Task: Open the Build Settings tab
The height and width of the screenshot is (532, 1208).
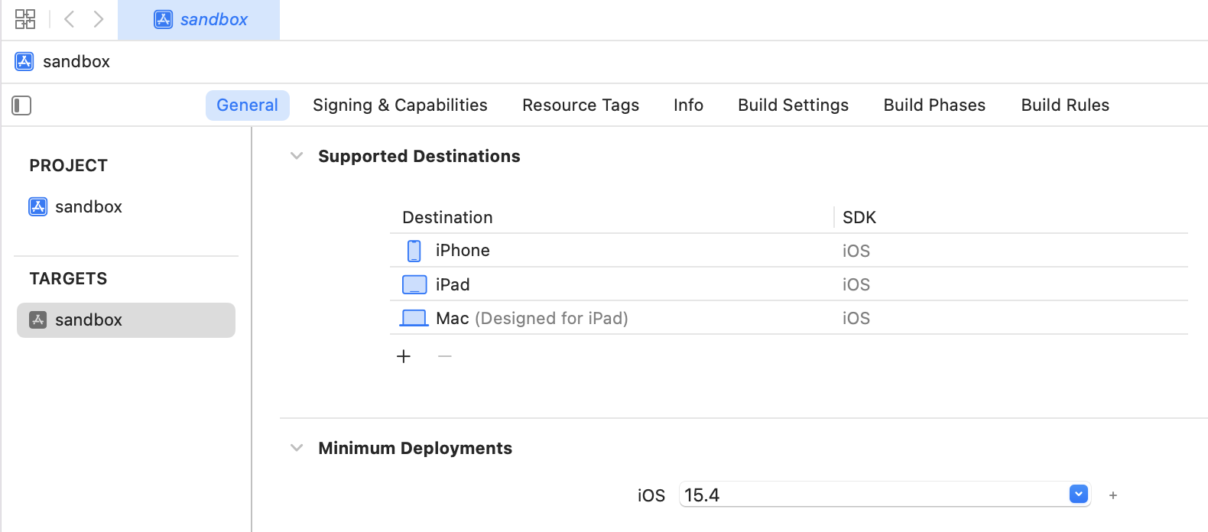Action: click(793, 105)
